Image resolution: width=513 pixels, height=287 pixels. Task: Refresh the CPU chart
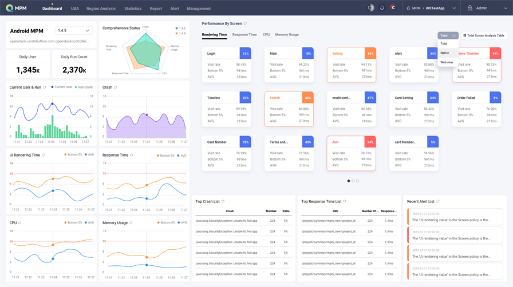[19, 222]
